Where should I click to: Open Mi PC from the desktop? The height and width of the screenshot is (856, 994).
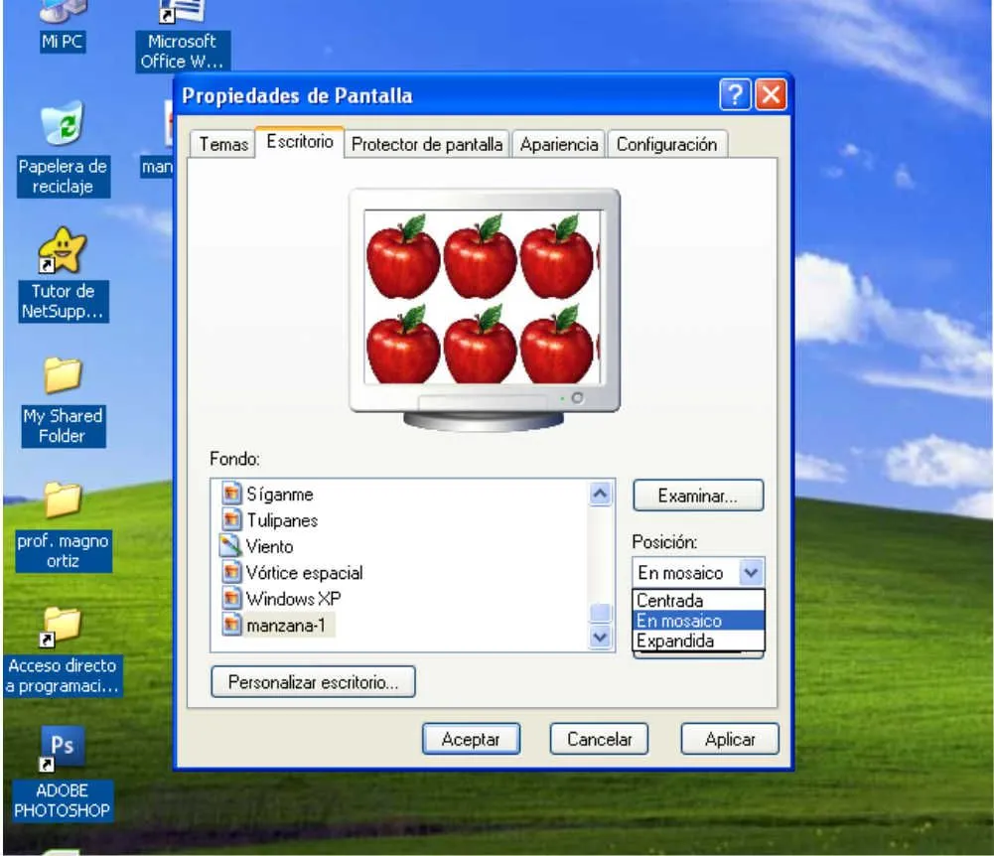click(x=62, y=20)
